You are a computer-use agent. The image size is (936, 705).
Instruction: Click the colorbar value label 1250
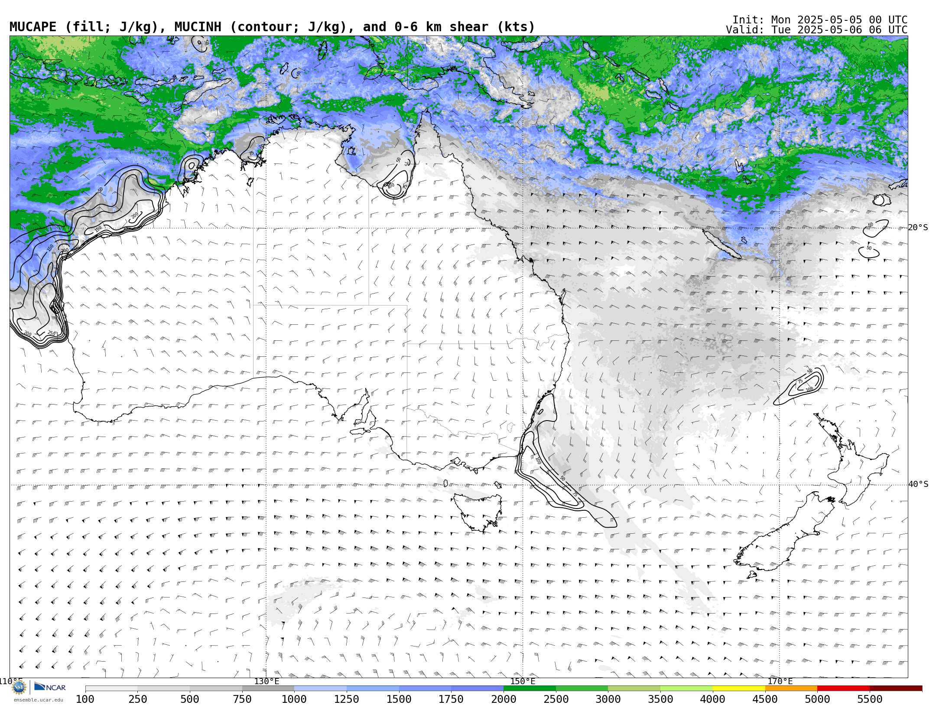coord(347,699)
